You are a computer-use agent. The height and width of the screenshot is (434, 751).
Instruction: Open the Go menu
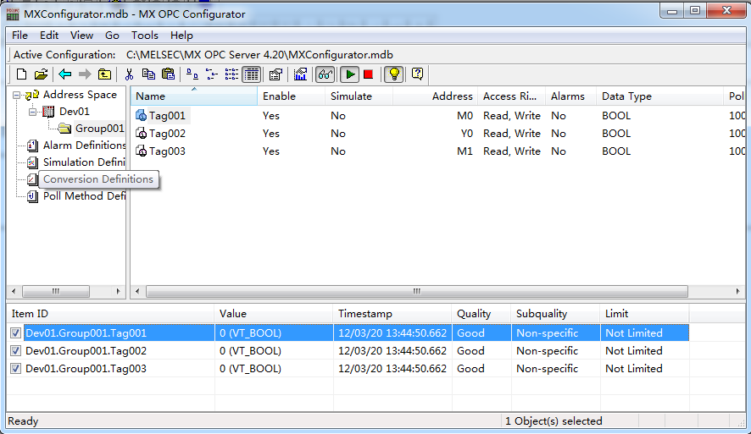point(112,36)
